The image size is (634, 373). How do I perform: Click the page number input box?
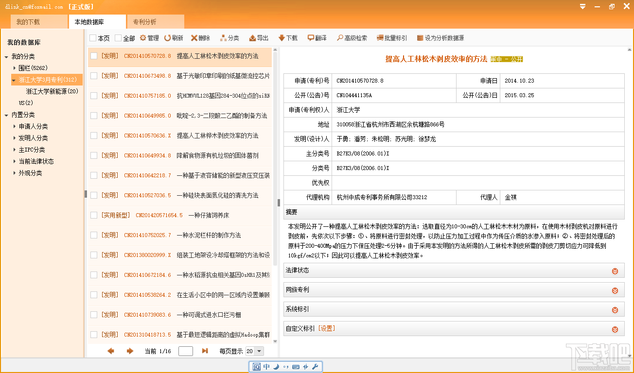(186, 351)
